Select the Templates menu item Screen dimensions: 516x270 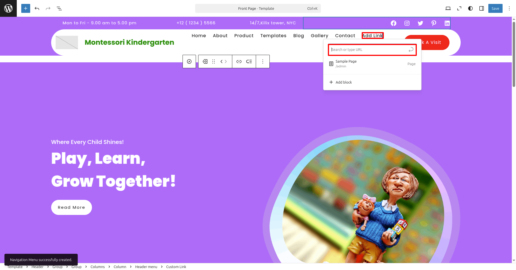(273, 35)
